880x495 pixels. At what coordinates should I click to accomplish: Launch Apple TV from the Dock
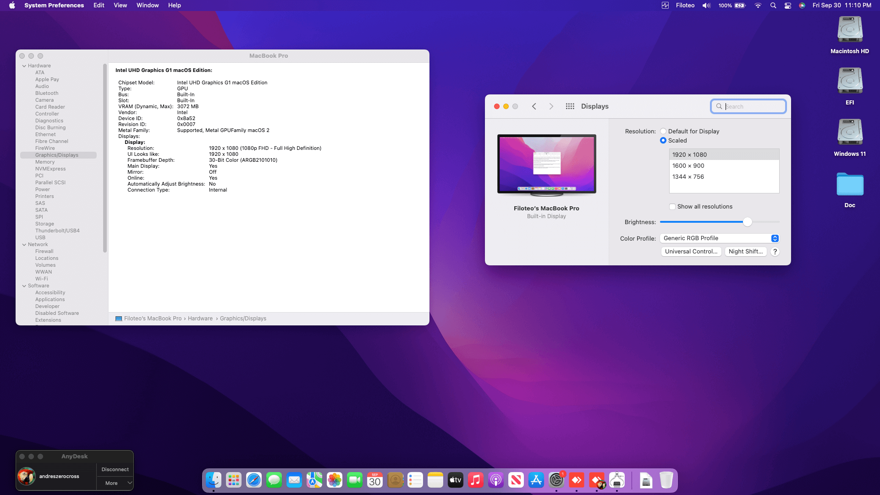point(456,480)
